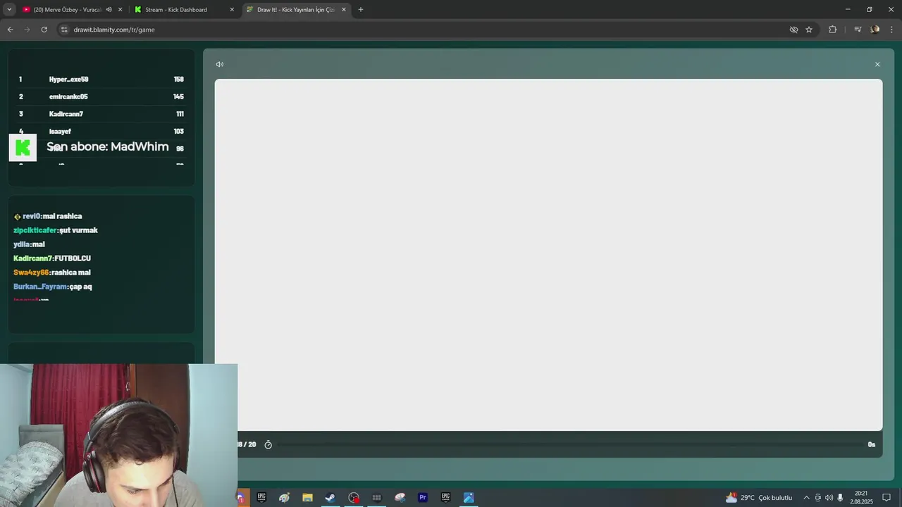Open the Photos app taskbar icon

[x=469, y=497]
